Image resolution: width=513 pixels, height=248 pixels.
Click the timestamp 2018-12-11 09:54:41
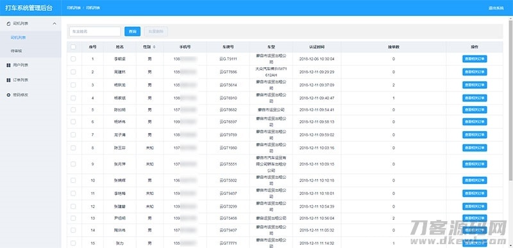coord(317,110)
